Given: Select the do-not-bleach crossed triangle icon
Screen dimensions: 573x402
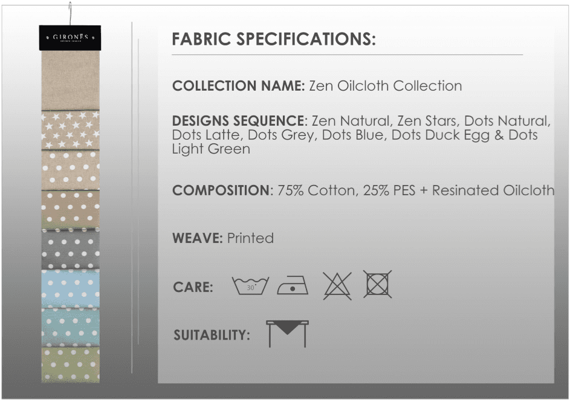Looking at the screenshot, I should coord(337,285).
